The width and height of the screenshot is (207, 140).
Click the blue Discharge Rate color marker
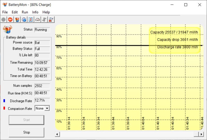pyautogui.click(x=4, y=101)
